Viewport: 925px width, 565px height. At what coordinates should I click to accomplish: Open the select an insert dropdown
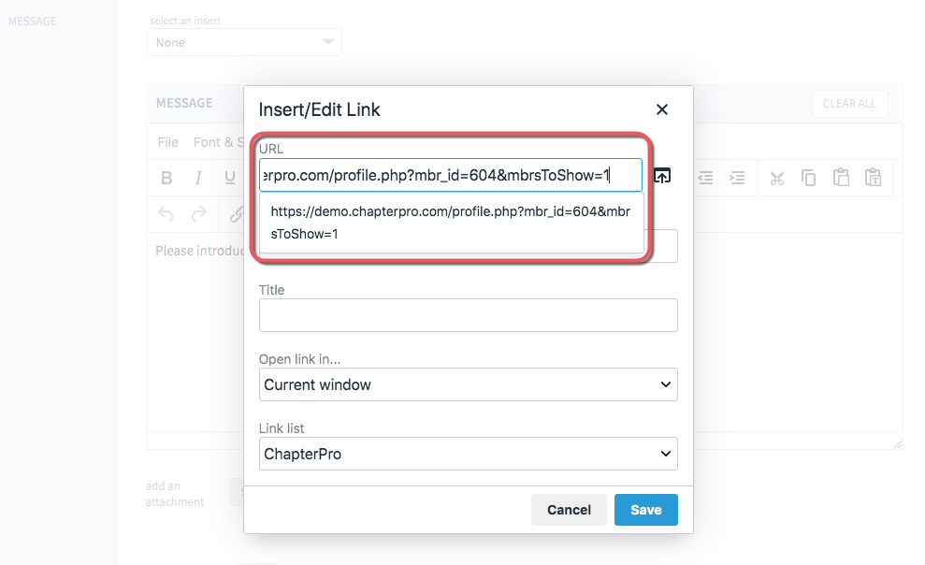(244, 42)
